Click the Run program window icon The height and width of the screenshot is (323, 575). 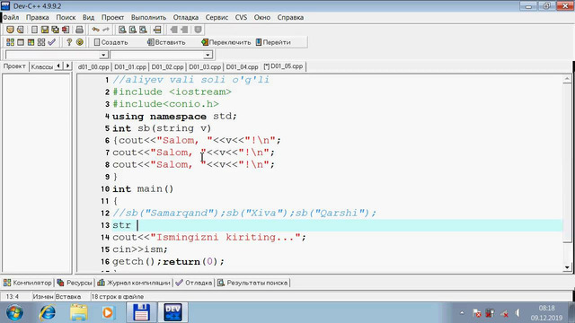[21, 42]
